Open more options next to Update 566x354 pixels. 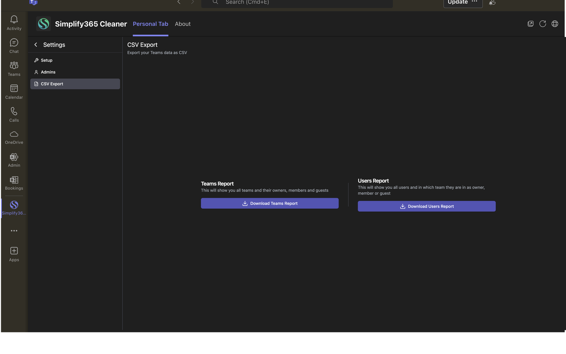(x=475, y=2)
